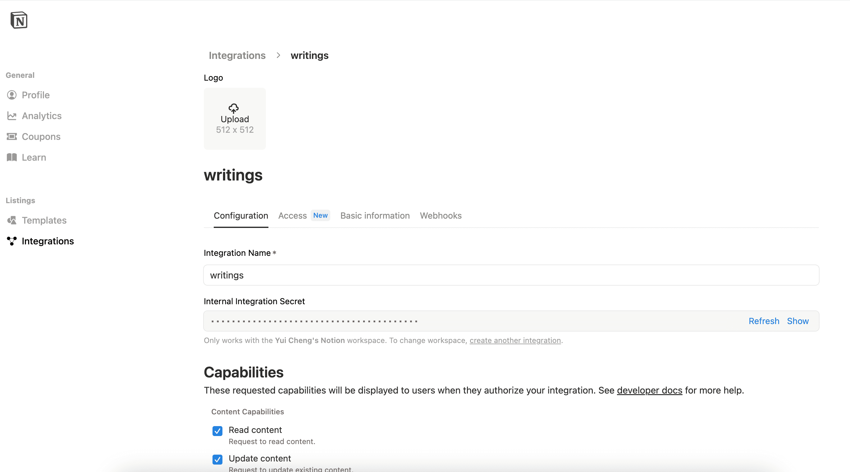Go back via Integrations breadcrumb
Viewport: 850px width, 472px height.
point(237,56)
